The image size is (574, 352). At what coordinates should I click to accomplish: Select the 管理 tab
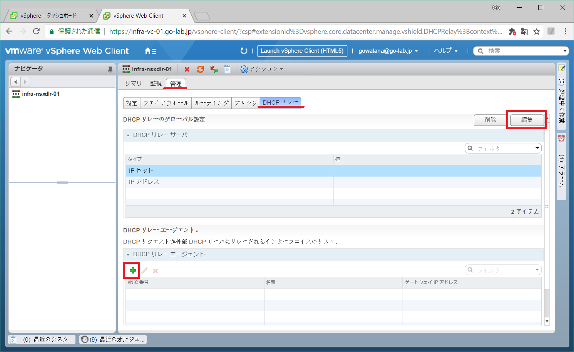coord(176,83)
